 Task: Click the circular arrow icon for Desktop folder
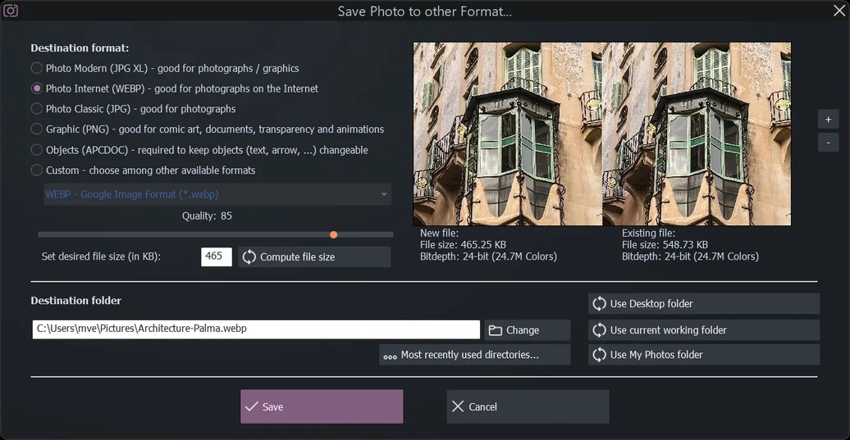(599, 304)
